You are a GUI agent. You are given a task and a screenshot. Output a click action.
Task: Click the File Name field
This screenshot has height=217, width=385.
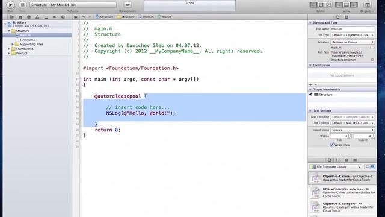click(x=353, y=29)
